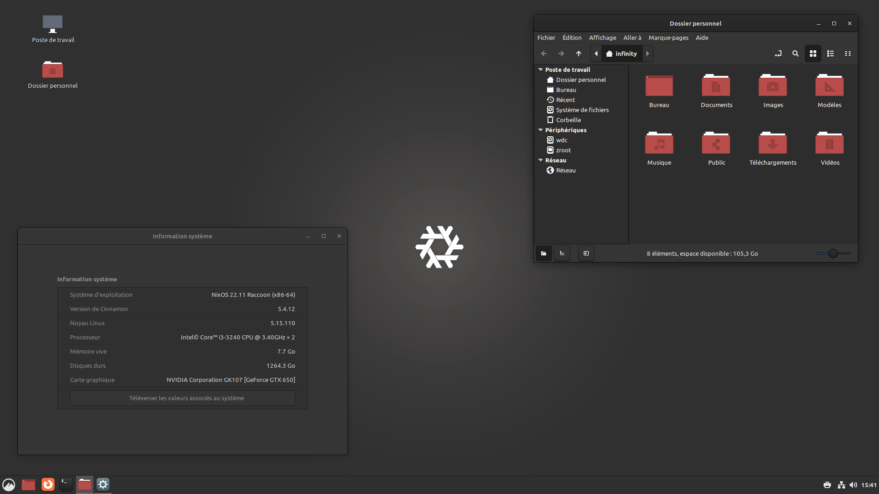879x494 pixels.
Task: Collapse the Périphériques sidebar section
Action: coord(540,130)
